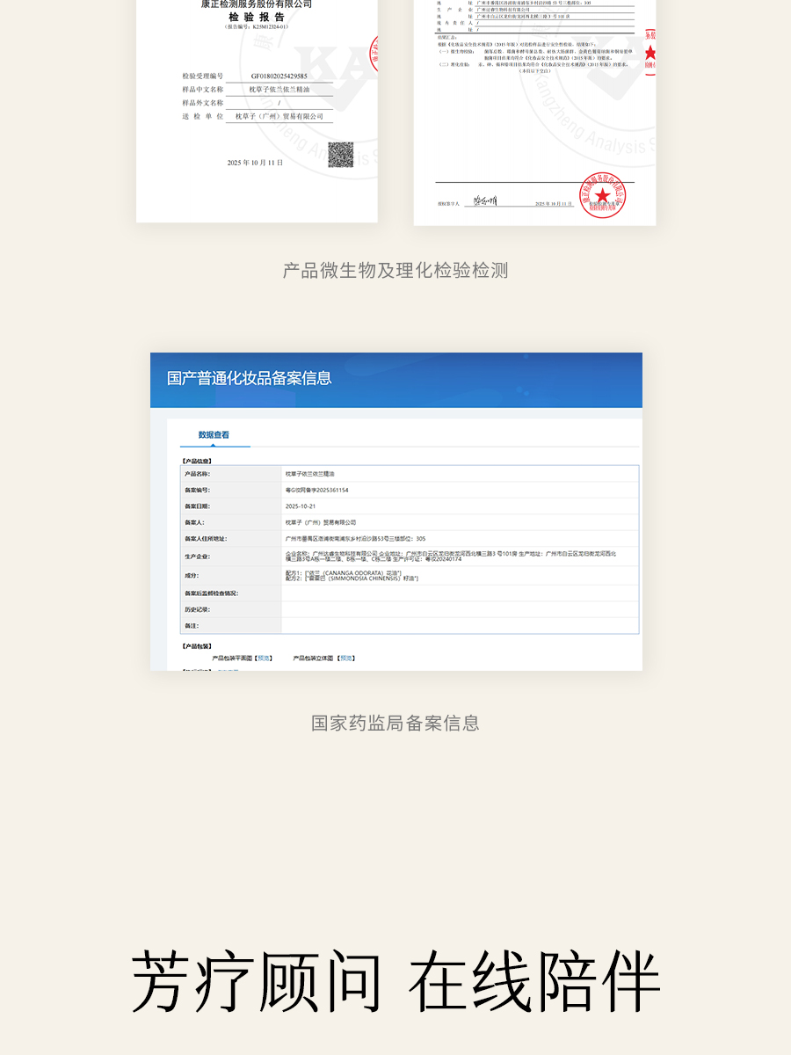791x1055 pixels.
Task: Click caption 产品微生物及理化检验检测
Action: pos(395,270)
